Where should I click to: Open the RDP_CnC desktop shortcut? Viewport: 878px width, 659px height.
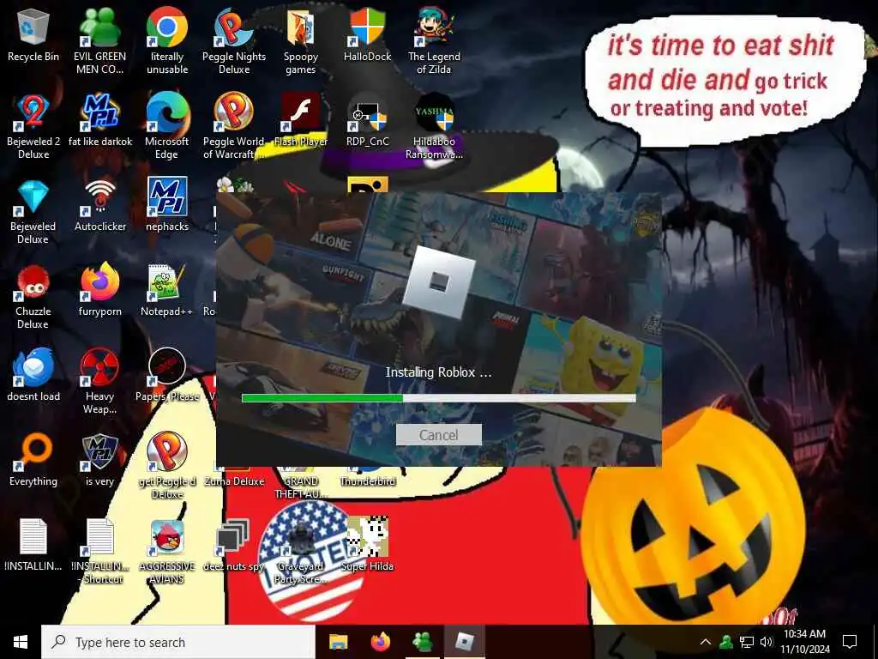[x=367, y=120]
